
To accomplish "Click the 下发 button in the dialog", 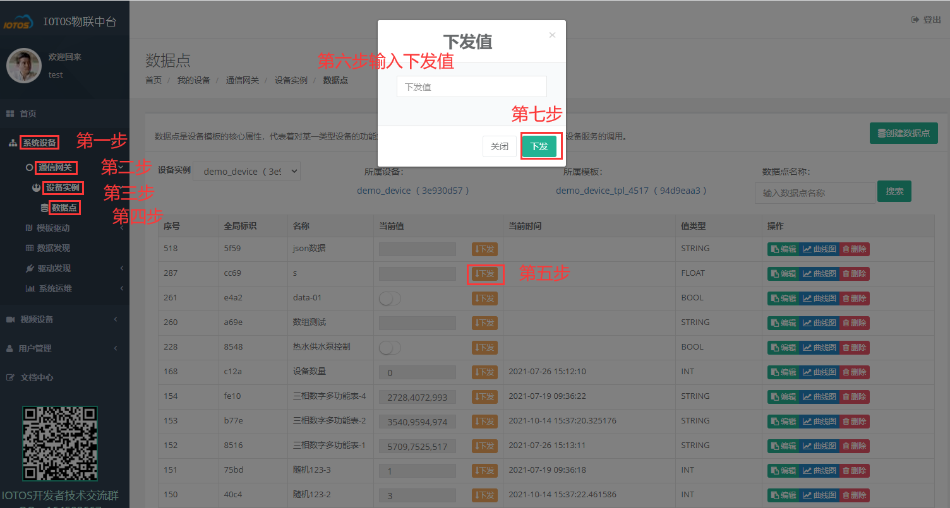I will (541, 146).
